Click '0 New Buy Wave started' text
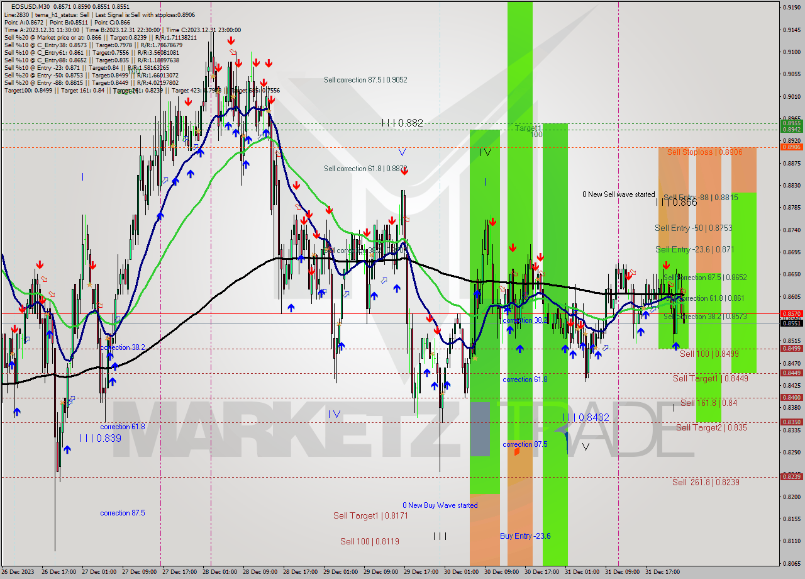This screenshot has width=805, height=579. (440, 505)
